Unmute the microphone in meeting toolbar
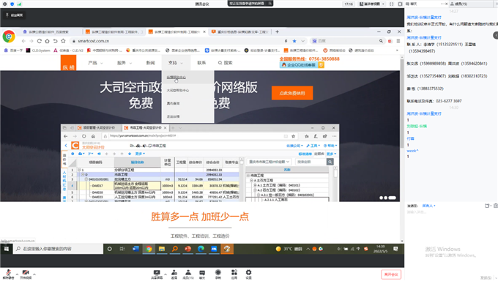498x281 pixels. tap(9, 274)
